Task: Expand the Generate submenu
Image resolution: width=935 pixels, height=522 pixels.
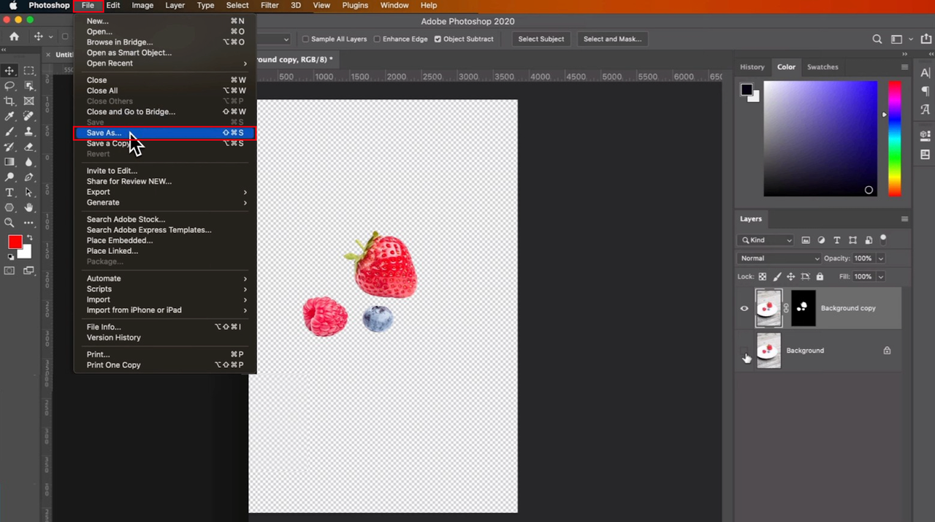Action: (165, 202)
